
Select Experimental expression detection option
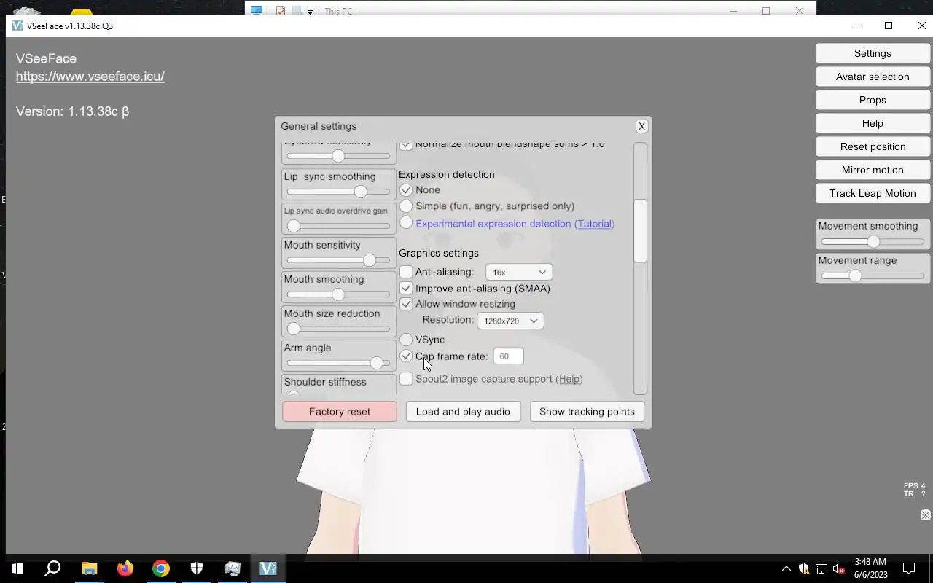point(406,222)
